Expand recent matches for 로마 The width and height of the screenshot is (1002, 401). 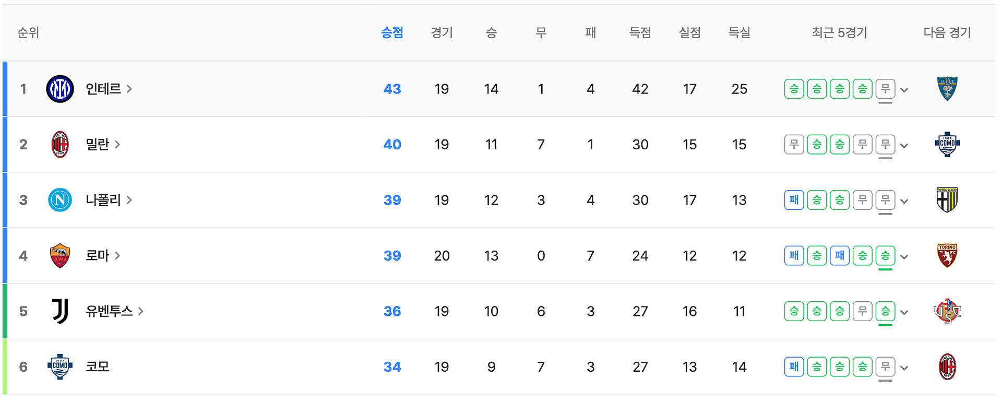click(904, 256)
